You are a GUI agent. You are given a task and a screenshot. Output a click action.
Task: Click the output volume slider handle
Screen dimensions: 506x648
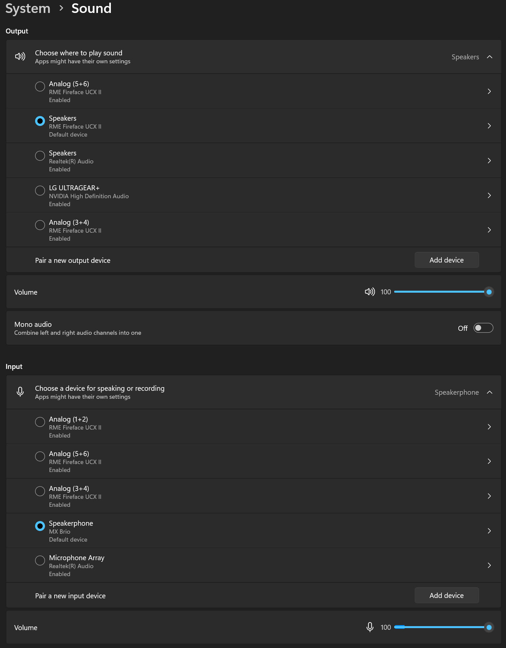point(489,292)
